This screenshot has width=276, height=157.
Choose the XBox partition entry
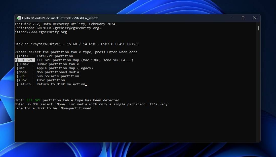click(41, 80)
